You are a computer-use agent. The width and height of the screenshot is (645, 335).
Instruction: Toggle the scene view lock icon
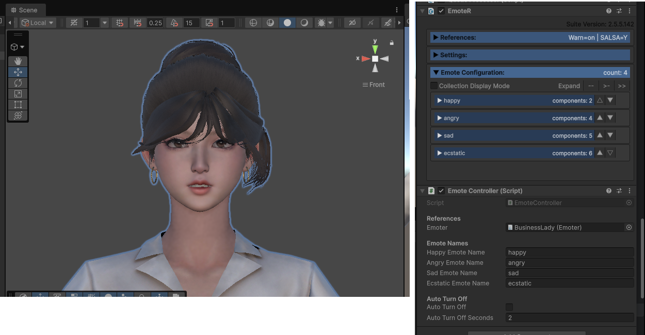pyautogui.click(x=392, y=43)
